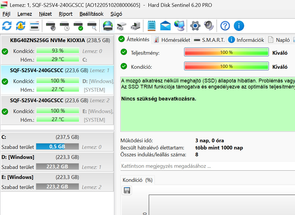295x215 pixels.
Task: Open the blue notepad report icon
Action: (x=151, y=26)
